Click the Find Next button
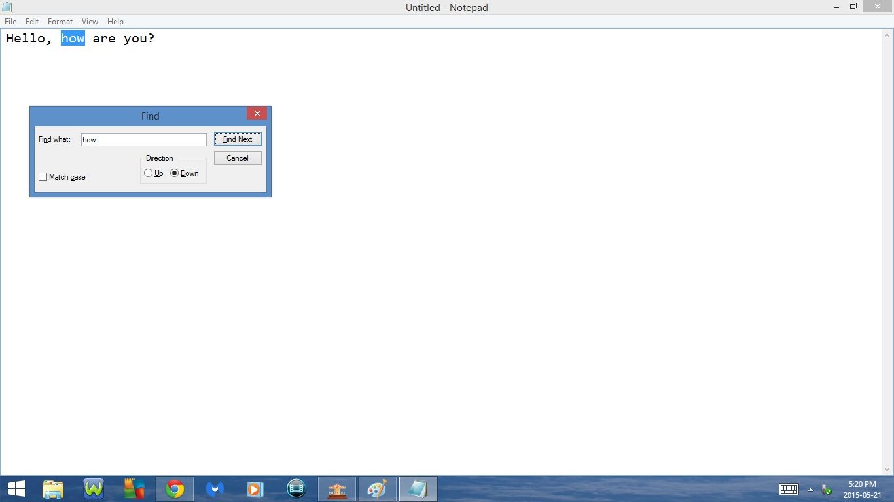Viewport: 894px width, 502px height. click(237, 139)
